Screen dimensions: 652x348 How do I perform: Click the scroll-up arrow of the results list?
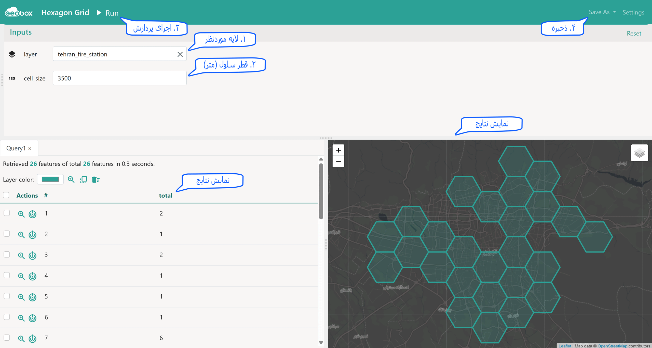(321, 159)
